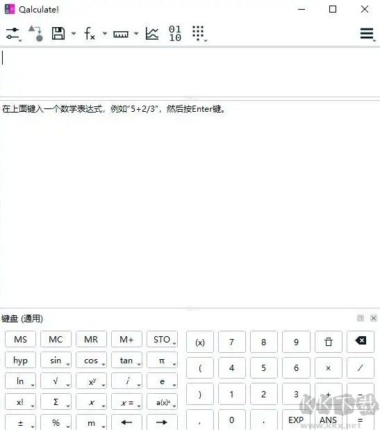Image resolution: width=380 pixels, height=430 pixels.
Task: Clear expression with trash can icon
Action: click(x=329, y=342)
